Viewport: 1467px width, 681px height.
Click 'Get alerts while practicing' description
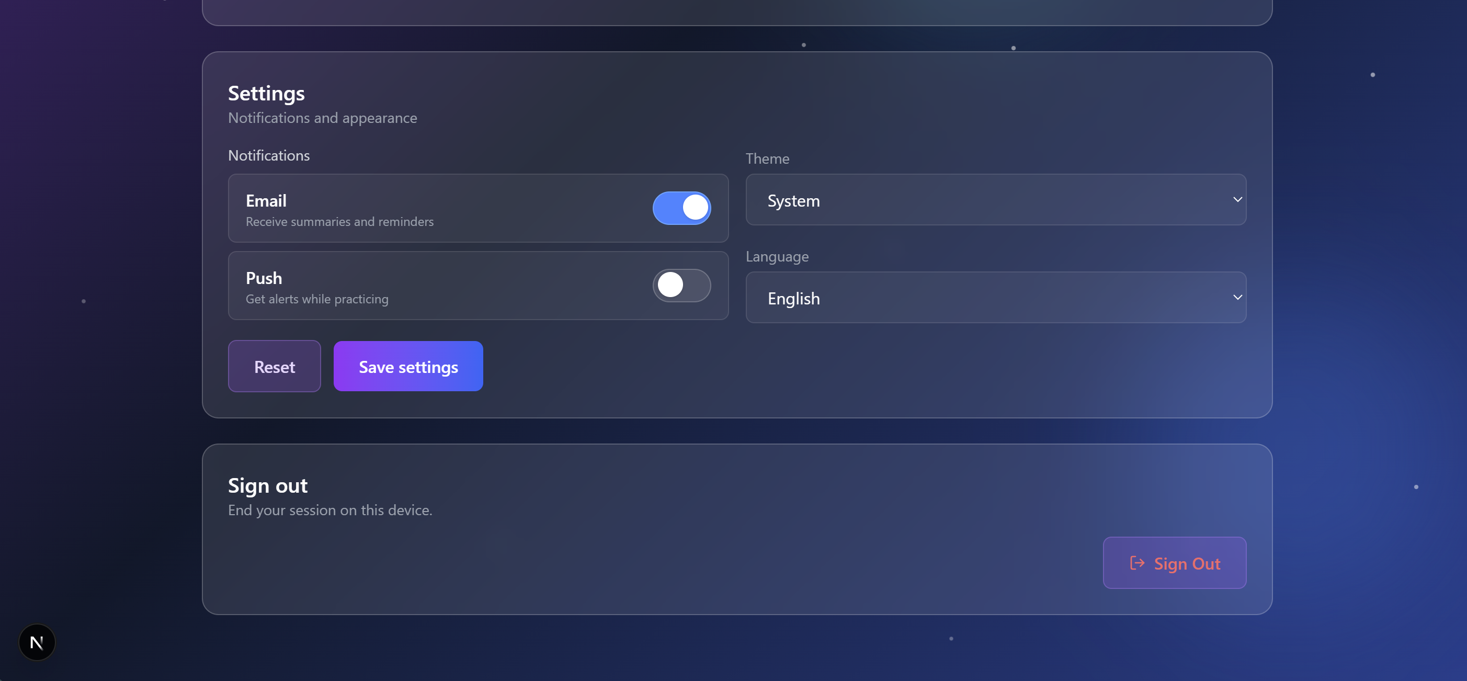click(x=316, y=299)
